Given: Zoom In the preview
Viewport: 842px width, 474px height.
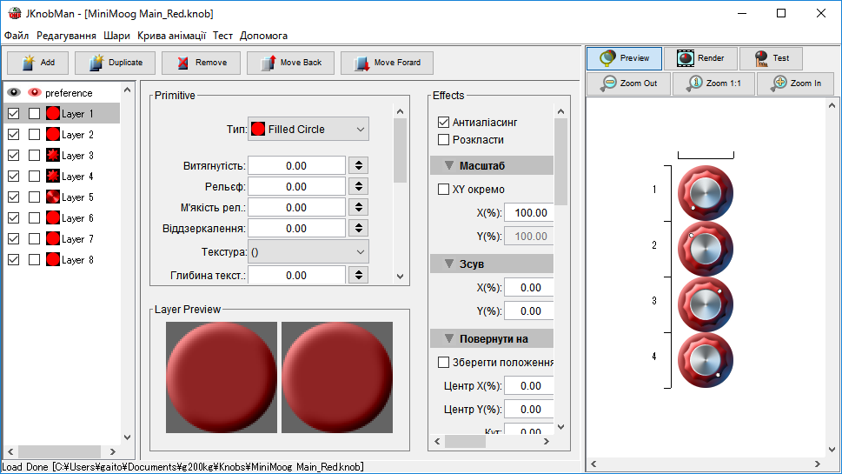Looking at the screenshot, I should [795, 83].
